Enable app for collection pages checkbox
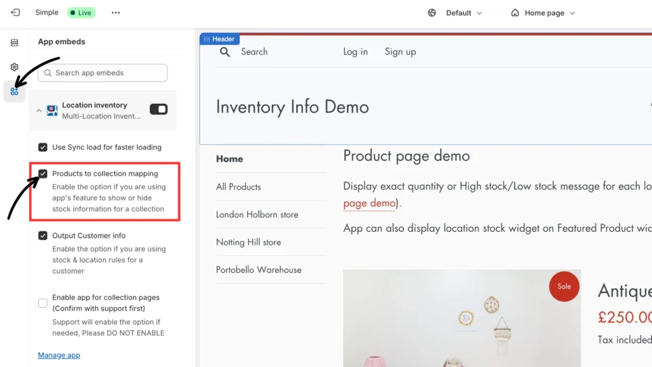The image size is (652, 367). [x=43, y=303]
